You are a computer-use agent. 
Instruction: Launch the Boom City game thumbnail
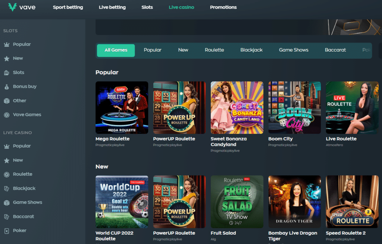[295, 108]
